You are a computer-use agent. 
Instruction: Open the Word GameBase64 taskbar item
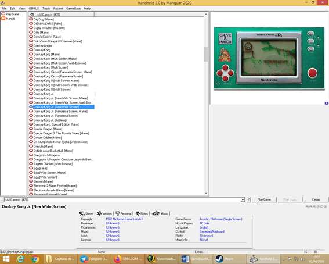point(196,259)
